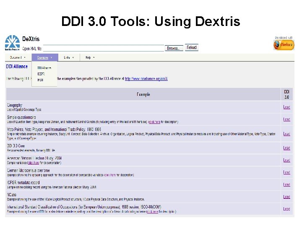Open the Examples menu
The image size is (302, 226).
45,57
